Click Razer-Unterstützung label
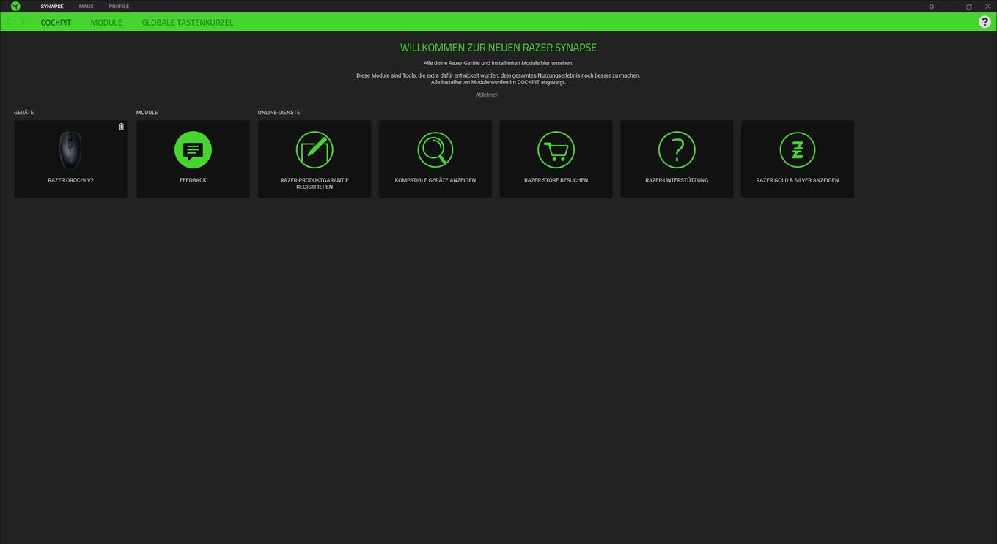The width and height of the screenshot is (997, 544). pyautogui.click(x=677, y=180)
